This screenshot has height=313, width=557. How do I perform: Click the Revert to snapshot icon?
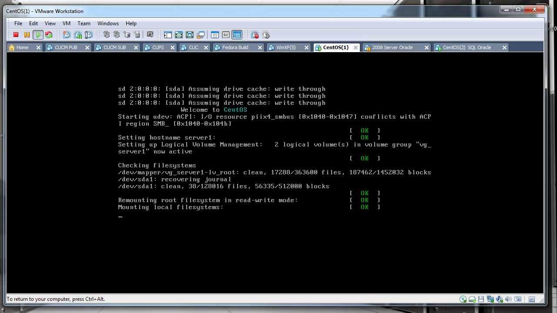[x=78, y=35]
